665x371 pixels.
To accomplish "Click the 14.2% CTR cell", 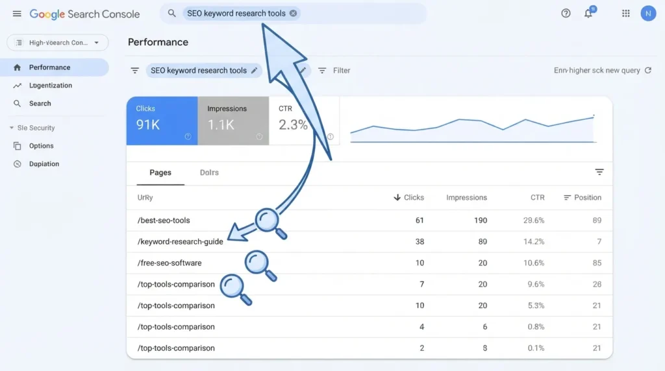I will click(534, 242).
